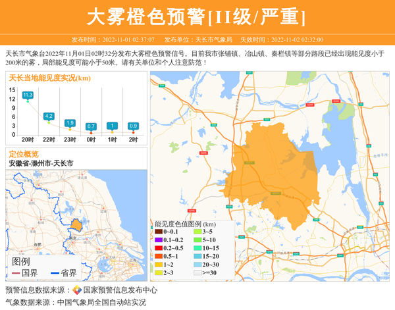Click the National Early Warning Center logo icon
The image size is (395, 310).
tap(76, 290)
